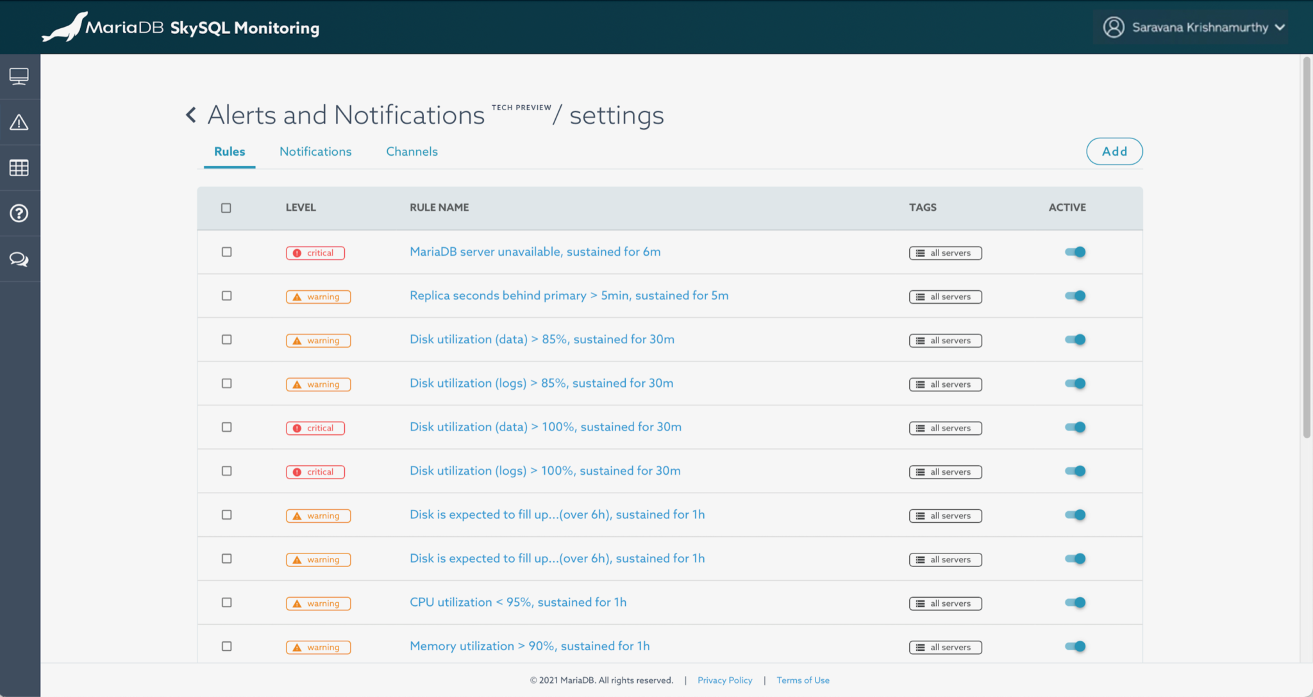Click the back arrow next to Alerts and Notifications

[x=190, y=115]
